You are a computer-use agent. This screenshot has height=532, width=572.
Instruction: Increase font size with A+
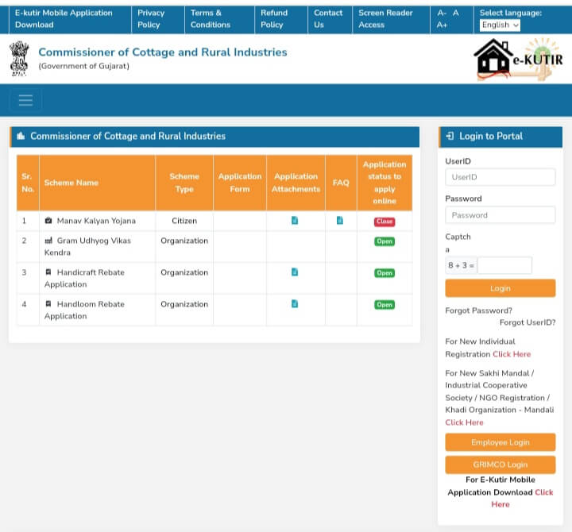coord(443,25)
